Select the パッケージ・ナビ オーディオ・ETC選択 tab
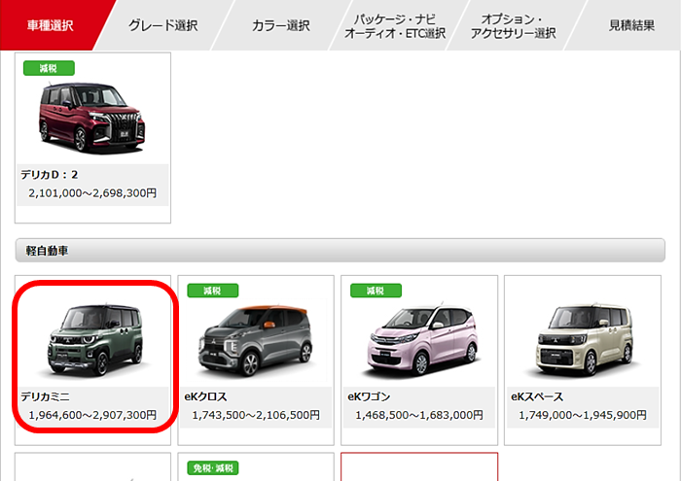 pyautogui.click(x=395, y=26)
